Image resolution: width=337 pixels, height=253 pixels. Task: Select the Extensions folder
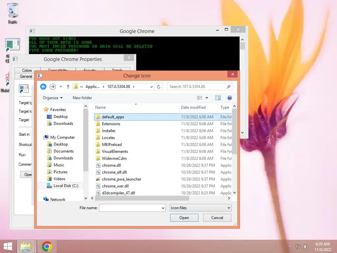pyautogui.click(x=111, y=124)
